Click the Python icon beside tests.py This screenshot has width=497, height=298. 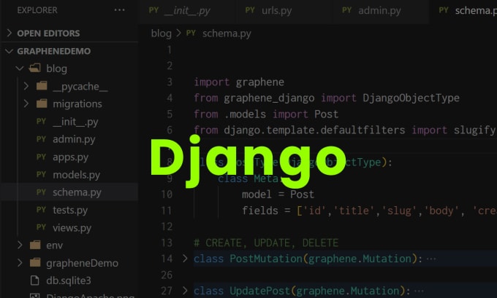[x=41, y=210]
